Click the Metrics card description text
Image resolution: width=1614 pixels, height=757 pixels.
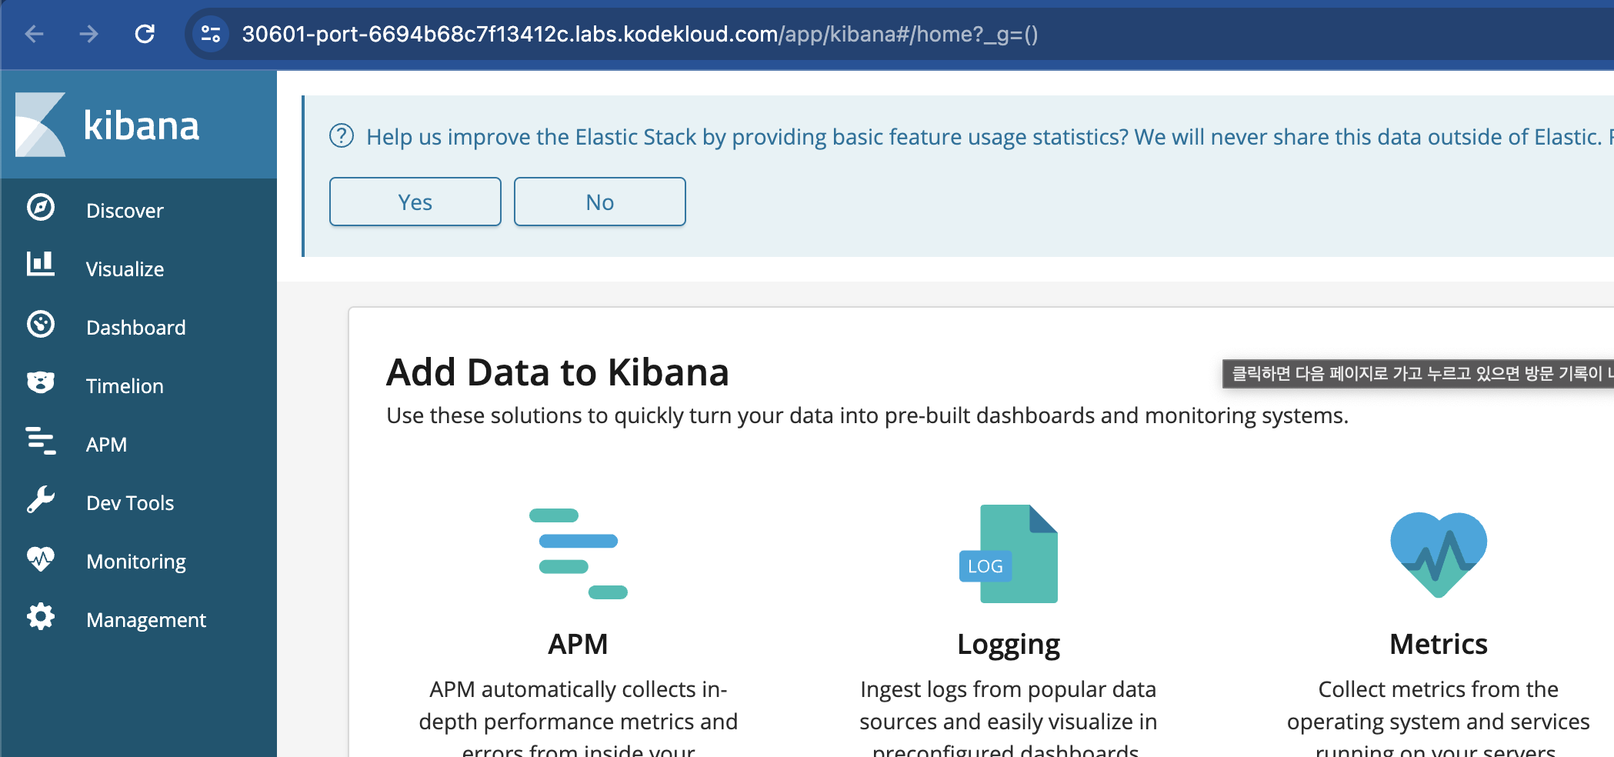tap(1439, 719)
